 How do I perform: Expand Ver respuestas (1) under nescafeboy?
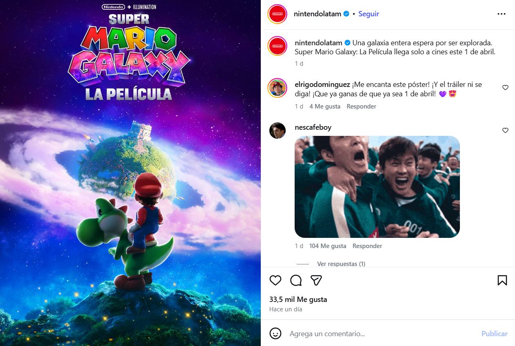pyautogui.click(x=341, y=264)
